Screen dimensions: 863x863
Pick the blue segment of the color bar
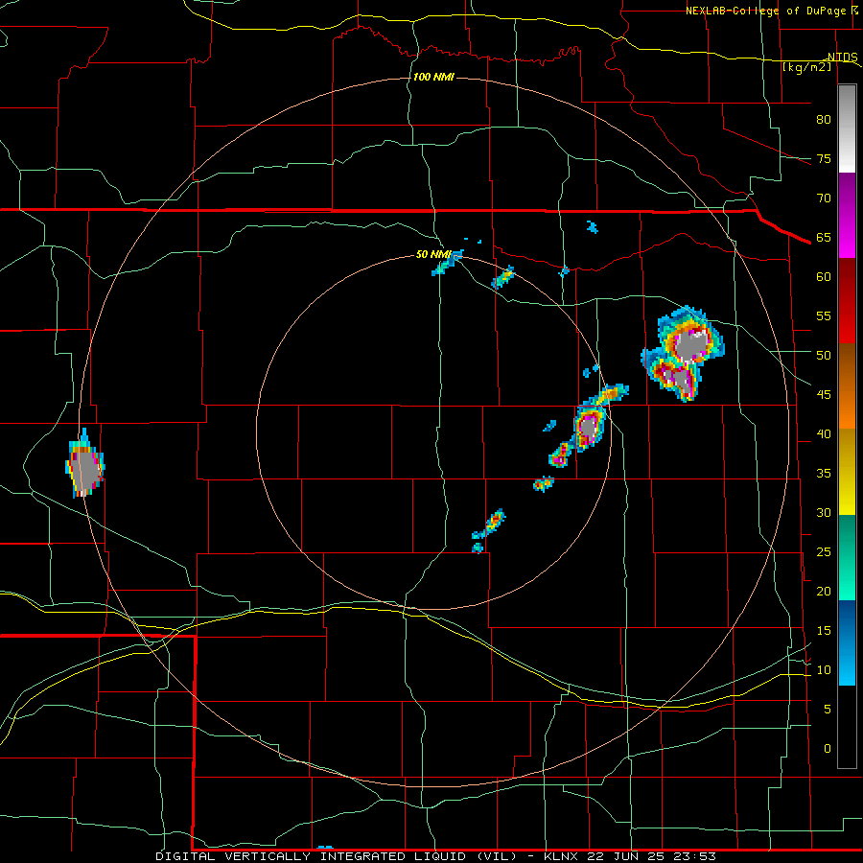(x=847, y=642)
